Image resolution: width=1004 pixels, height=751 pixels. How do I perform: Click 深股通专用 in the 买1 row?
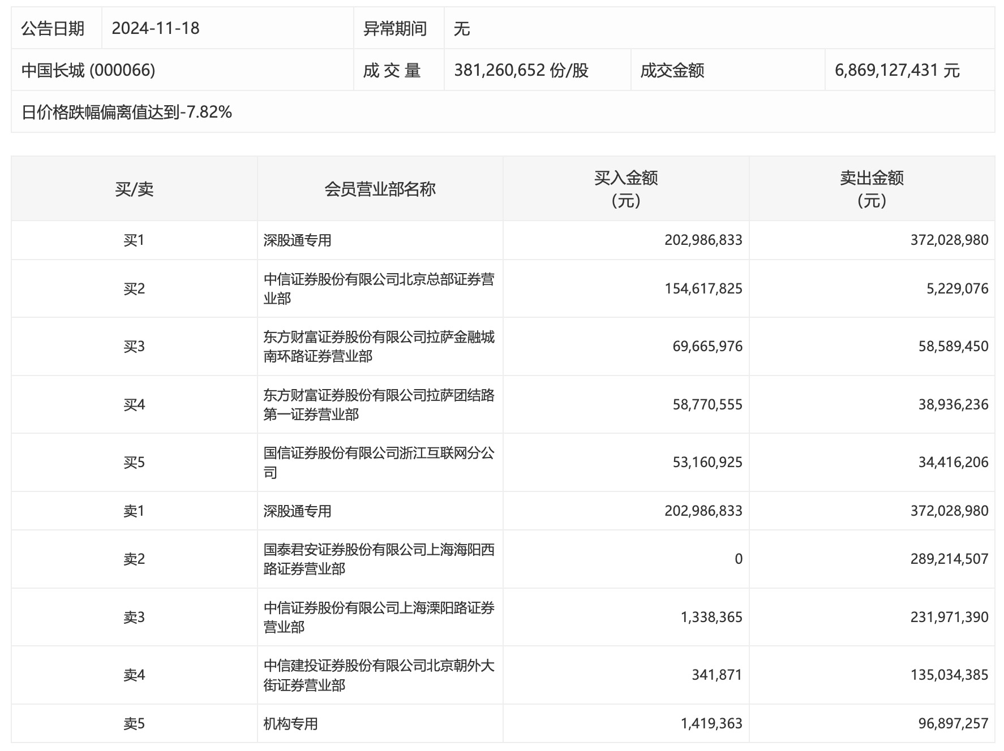point(297,240)
